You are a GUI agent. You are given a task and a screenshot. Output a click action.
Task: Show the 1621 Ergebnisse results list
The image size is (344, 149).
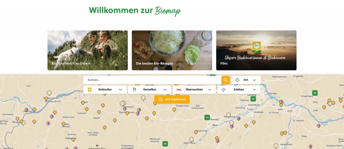click(172, 99)
